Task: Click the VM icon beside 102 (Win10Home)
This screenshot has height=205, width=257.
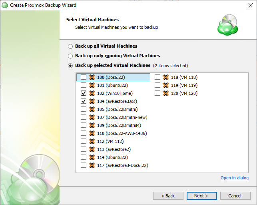Action: 92,93
